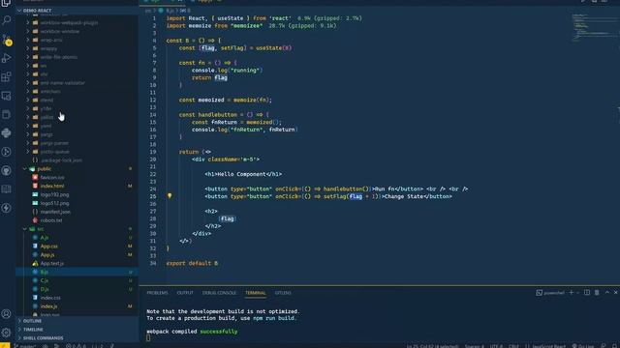Open index.js file

(77, 306)
